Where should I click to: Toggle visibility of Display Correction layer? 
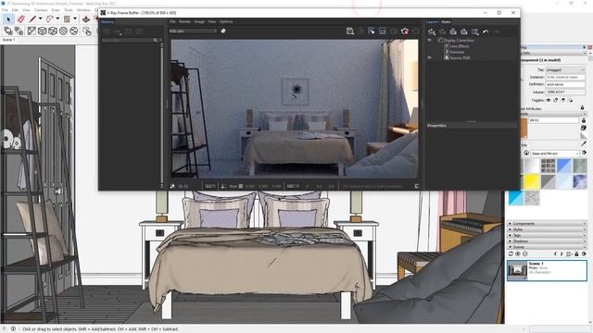point(429,40)
